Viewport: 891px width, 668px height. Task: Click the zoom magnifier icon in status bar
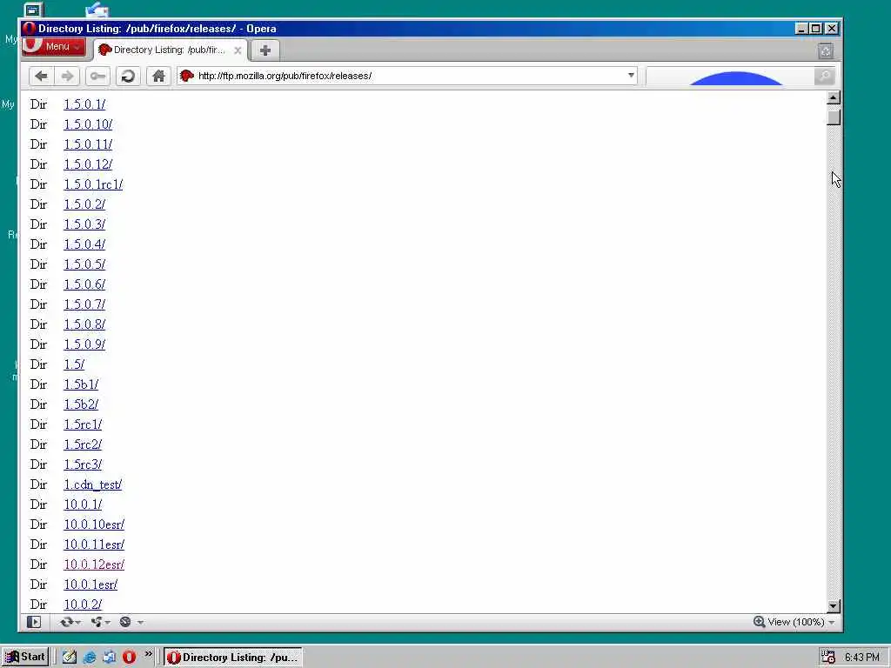(x=759, y=621)
